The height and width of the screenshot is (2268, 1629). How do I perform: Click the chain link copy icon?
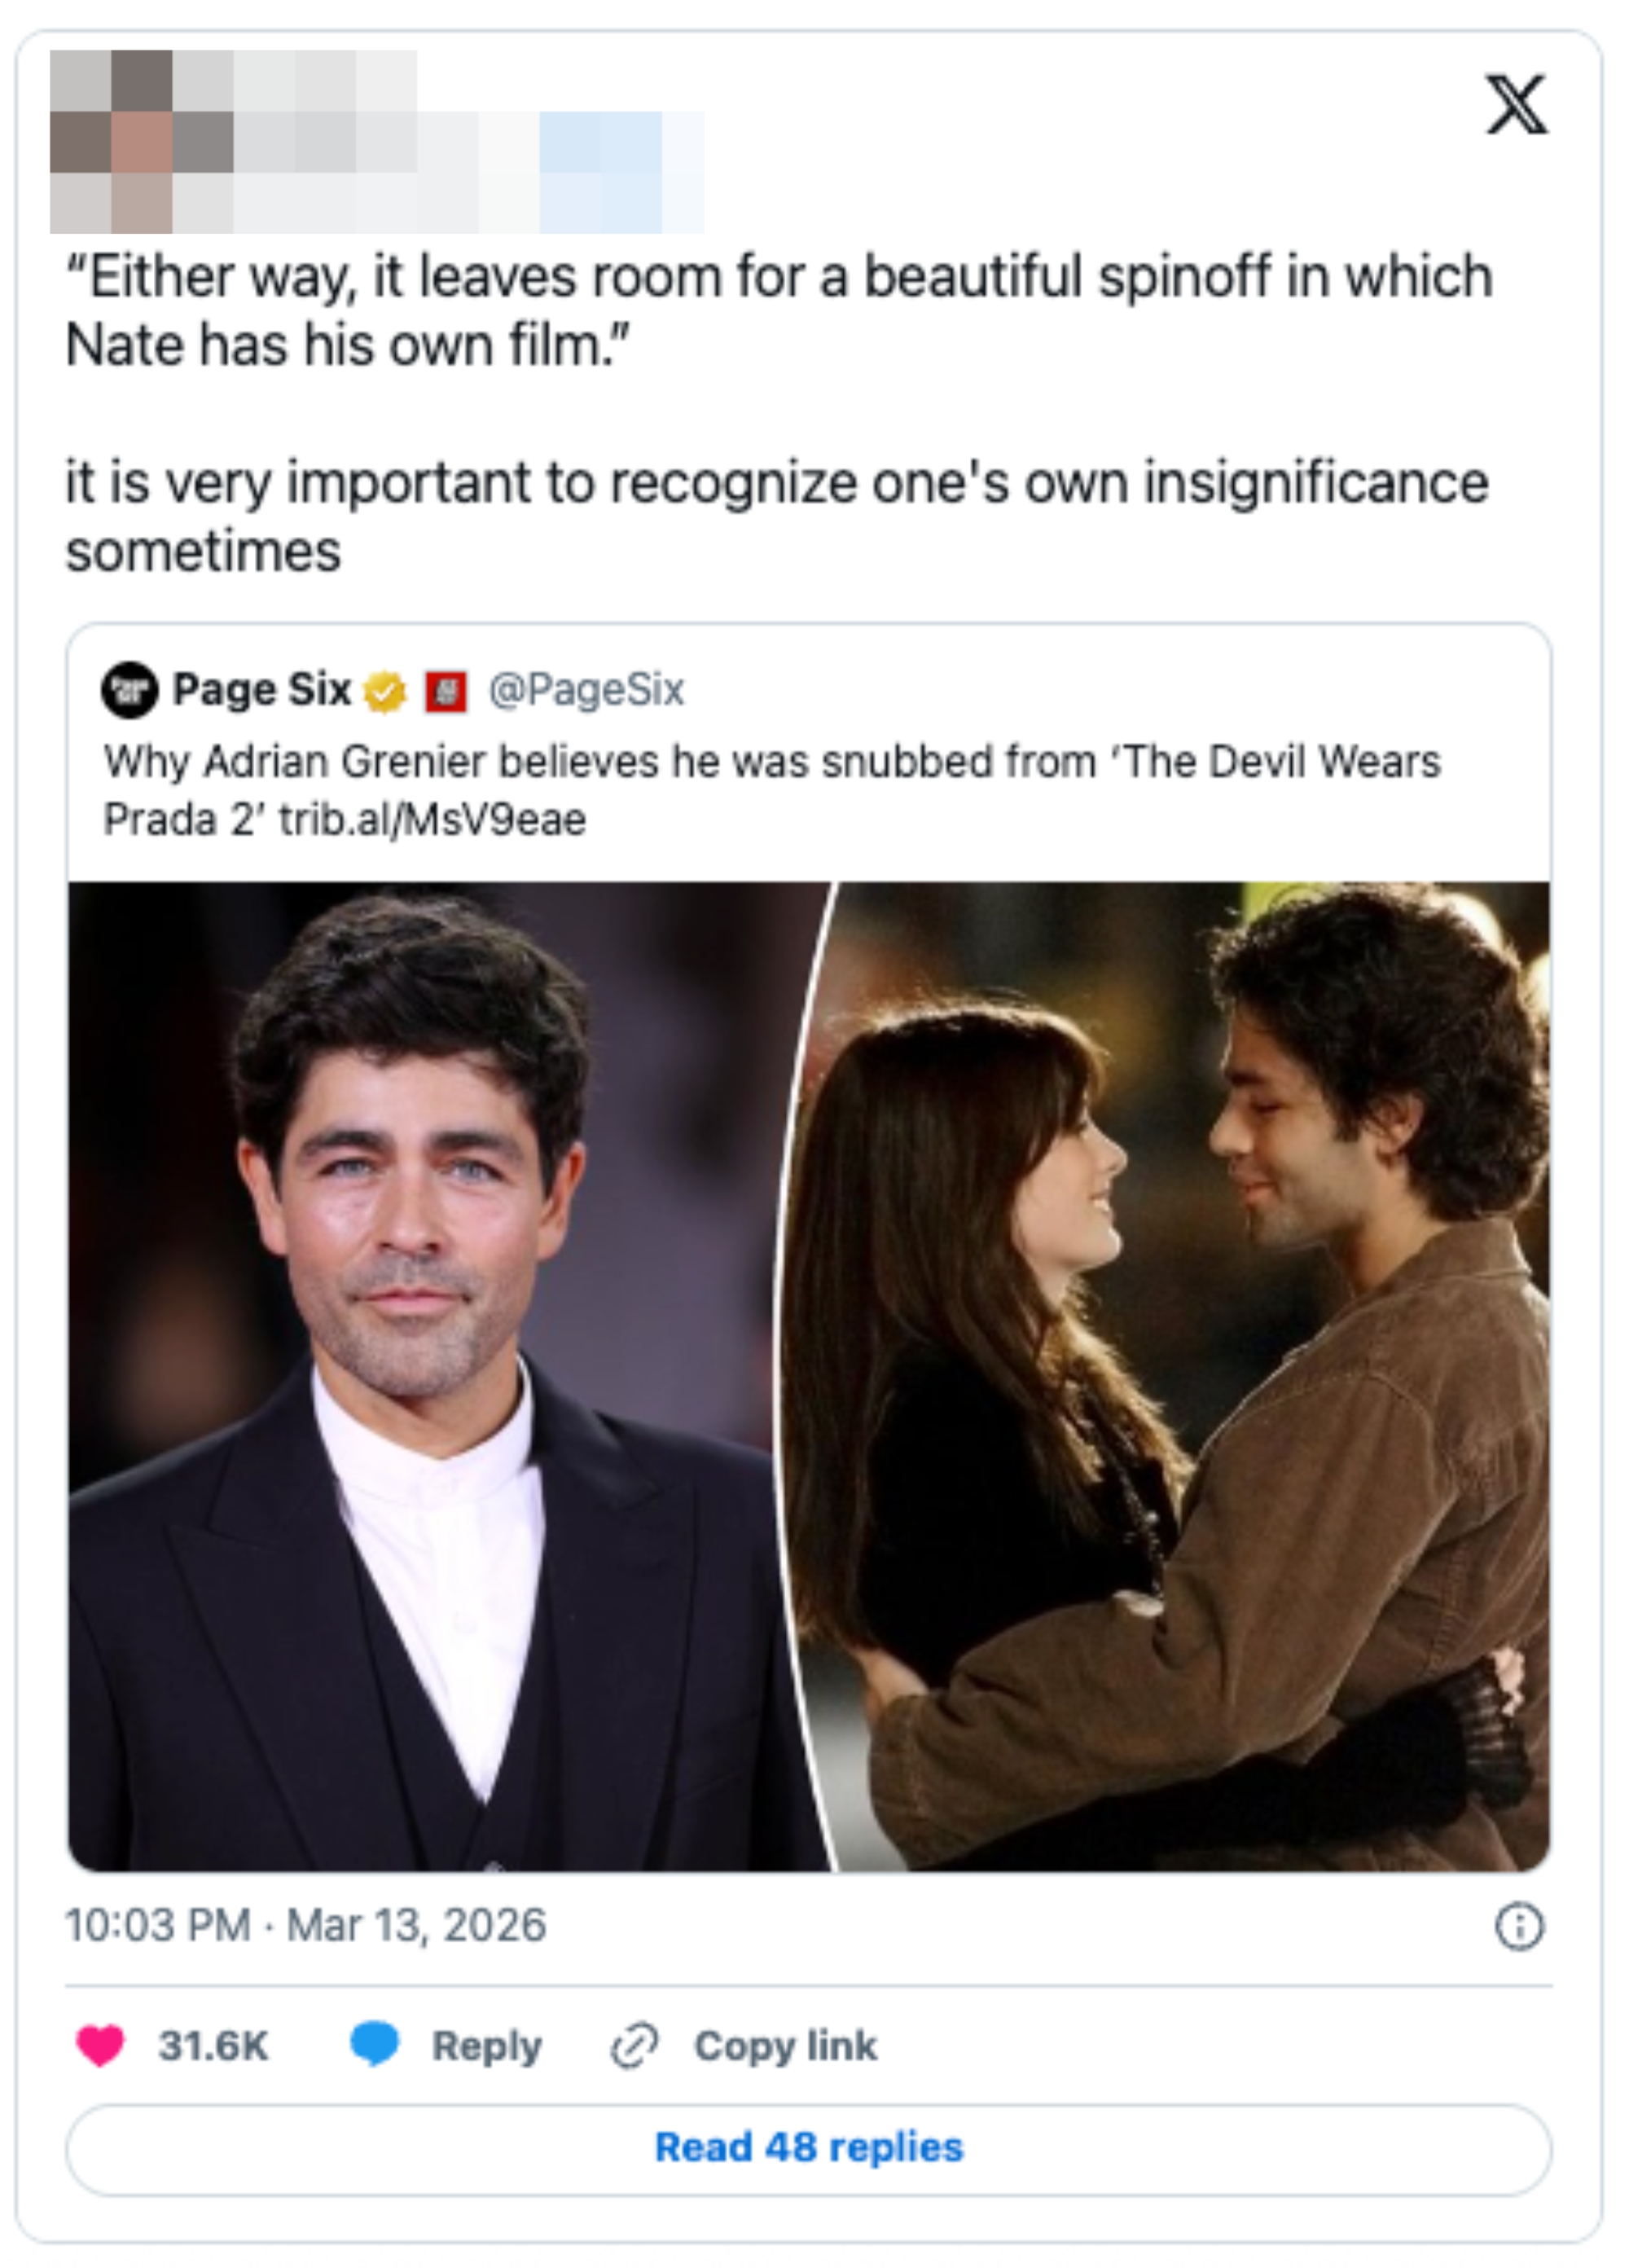pyautogui.click(x=635, y=2045)
